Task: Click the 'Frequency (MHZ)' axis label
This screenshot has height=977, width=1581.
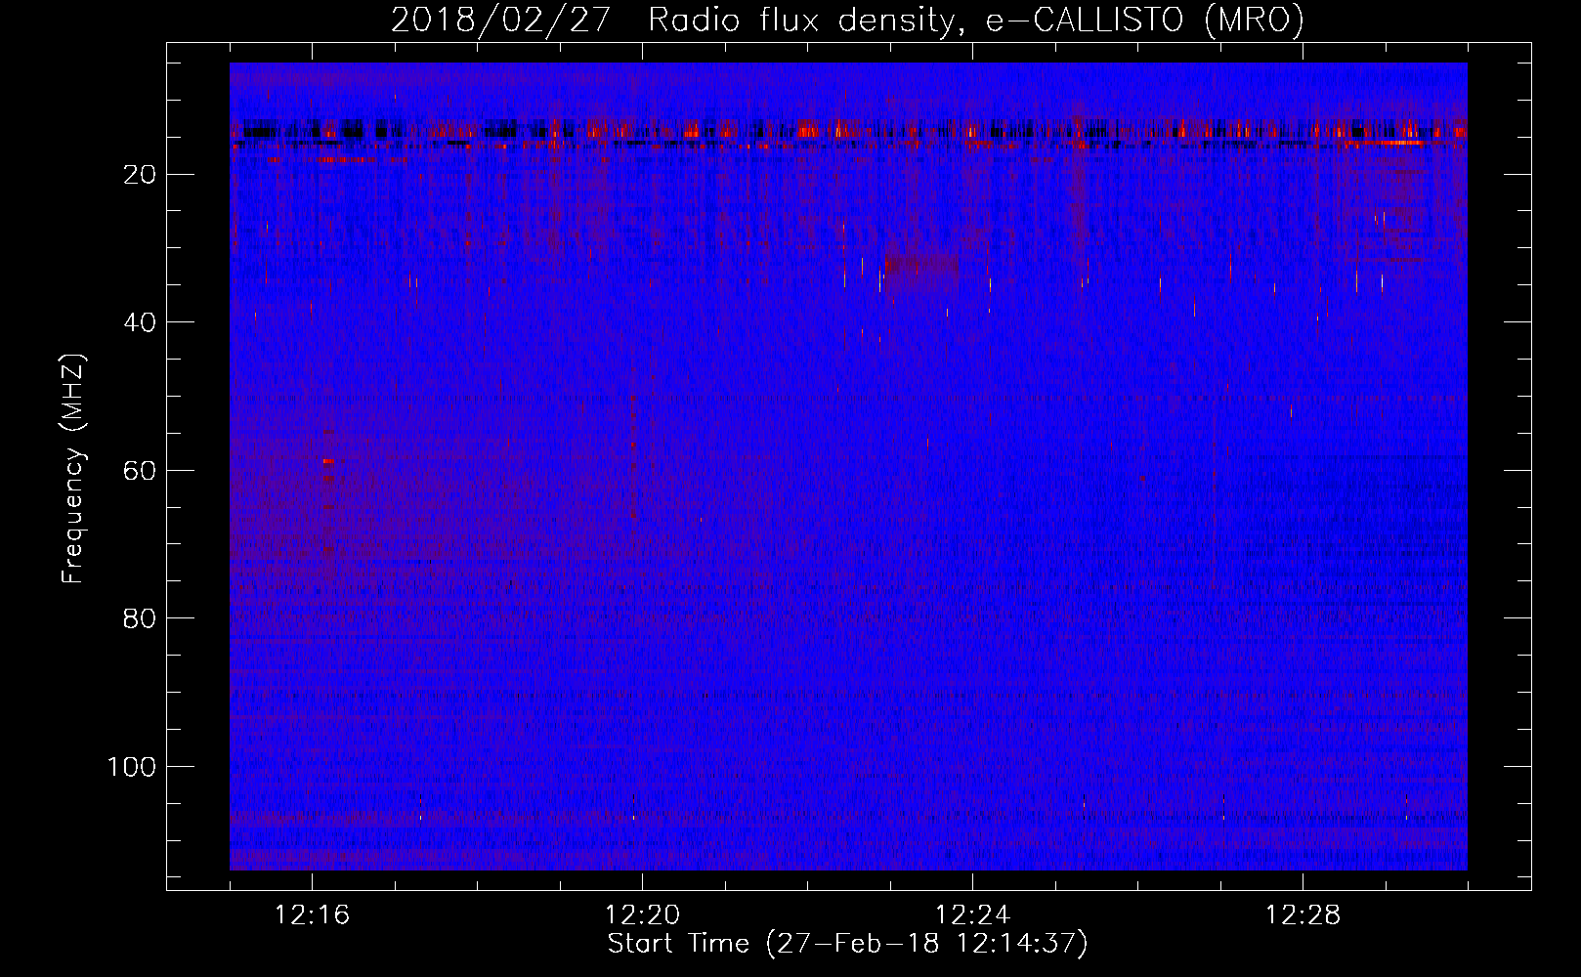Action: tap(74, 469)
